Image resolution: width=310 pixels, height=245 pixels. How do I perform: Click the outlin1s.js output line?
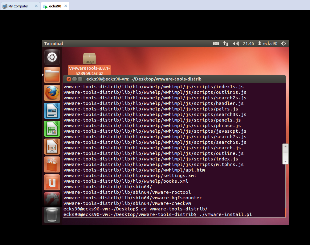[x=155, y=93]
